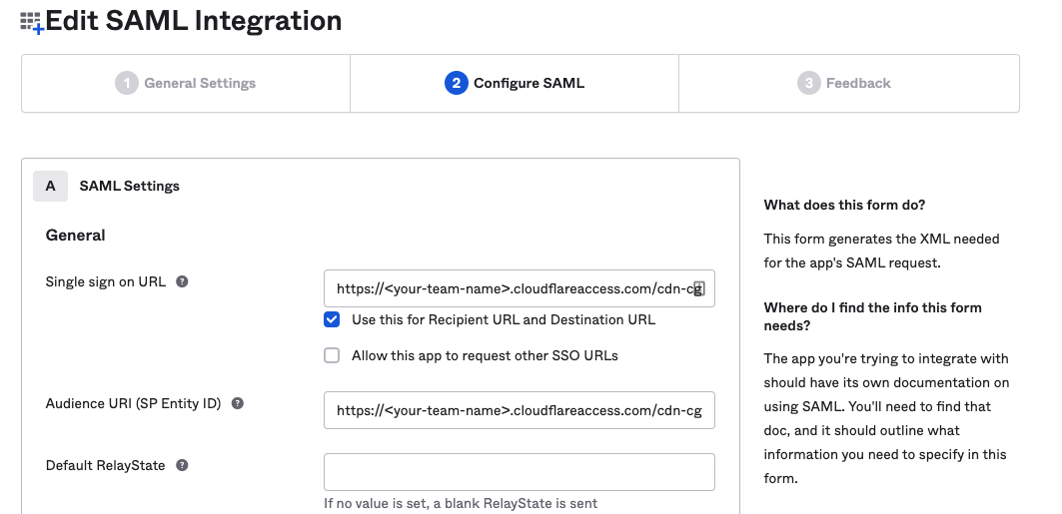The height and width of the screenshot is (514, 1062).
Task: Click the help icon next to Single sign on URL
Action: coord(183,282)
